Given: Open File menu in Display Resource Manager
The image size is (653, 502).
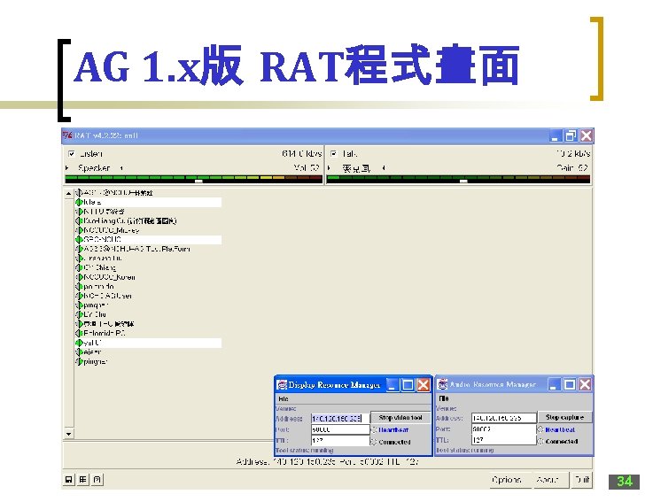Looking at the screenshot, I should point(284,399).
